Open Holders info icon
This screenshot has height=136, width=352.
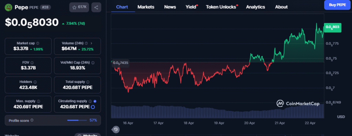point(35,82)
